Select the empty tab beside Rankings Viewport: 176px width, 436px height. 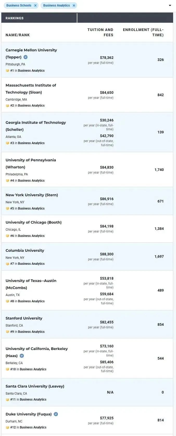(x=125, y=18)
